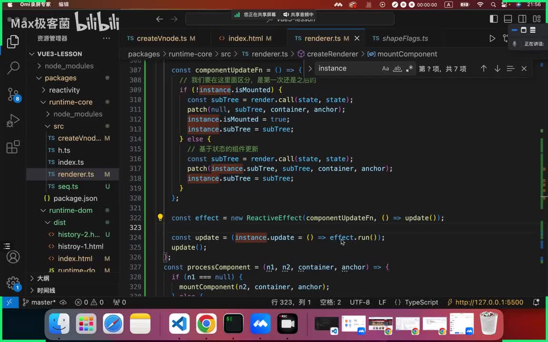Open Visual Studio Code from the Dock
This screenshot has width=548, height=342.
pyautogui.click(x=179, y=323)
